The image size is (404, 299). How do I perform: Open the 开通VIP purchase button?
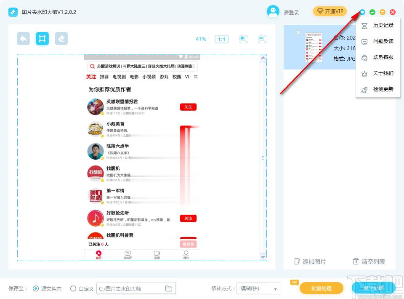330,11
